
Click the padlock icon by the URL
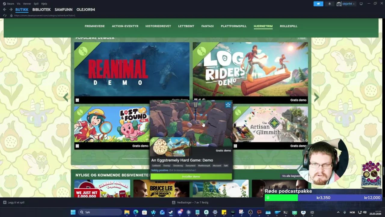point(11,15)
